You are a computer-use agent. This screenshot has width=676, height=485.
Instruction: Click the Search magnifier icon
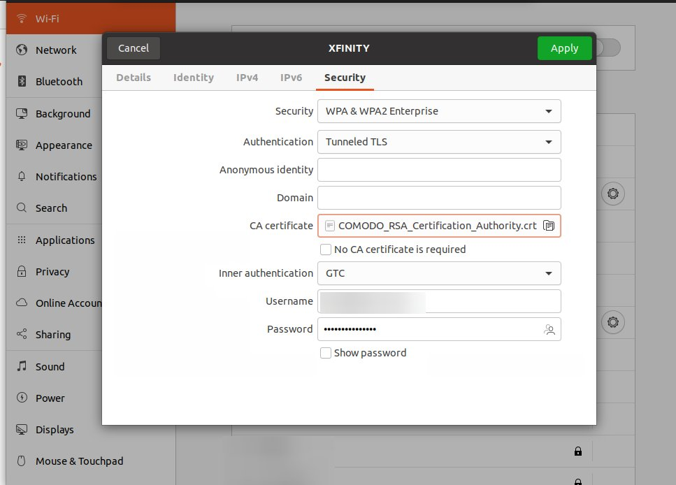tap(22, 208)
